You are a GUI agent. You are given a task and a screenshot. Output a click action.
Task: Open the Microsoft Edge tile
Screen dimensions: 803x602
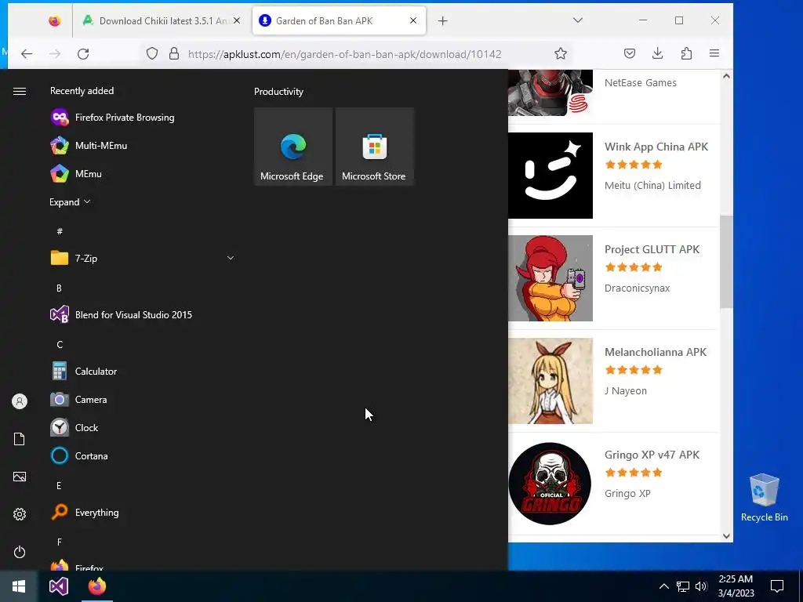pyautogui.click(x=293, y=147)
